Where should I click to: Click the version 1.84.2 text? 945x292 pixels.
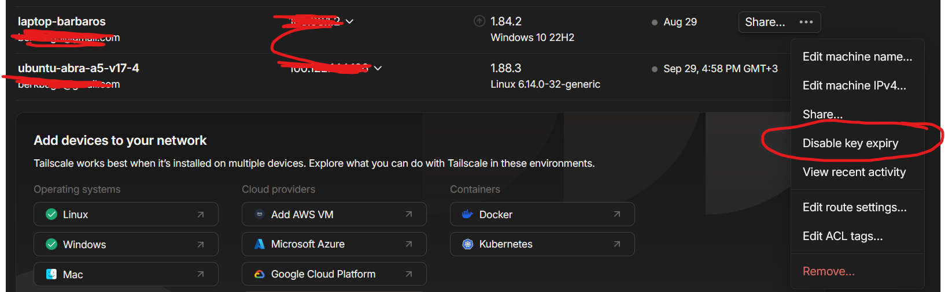click(506, 21)
